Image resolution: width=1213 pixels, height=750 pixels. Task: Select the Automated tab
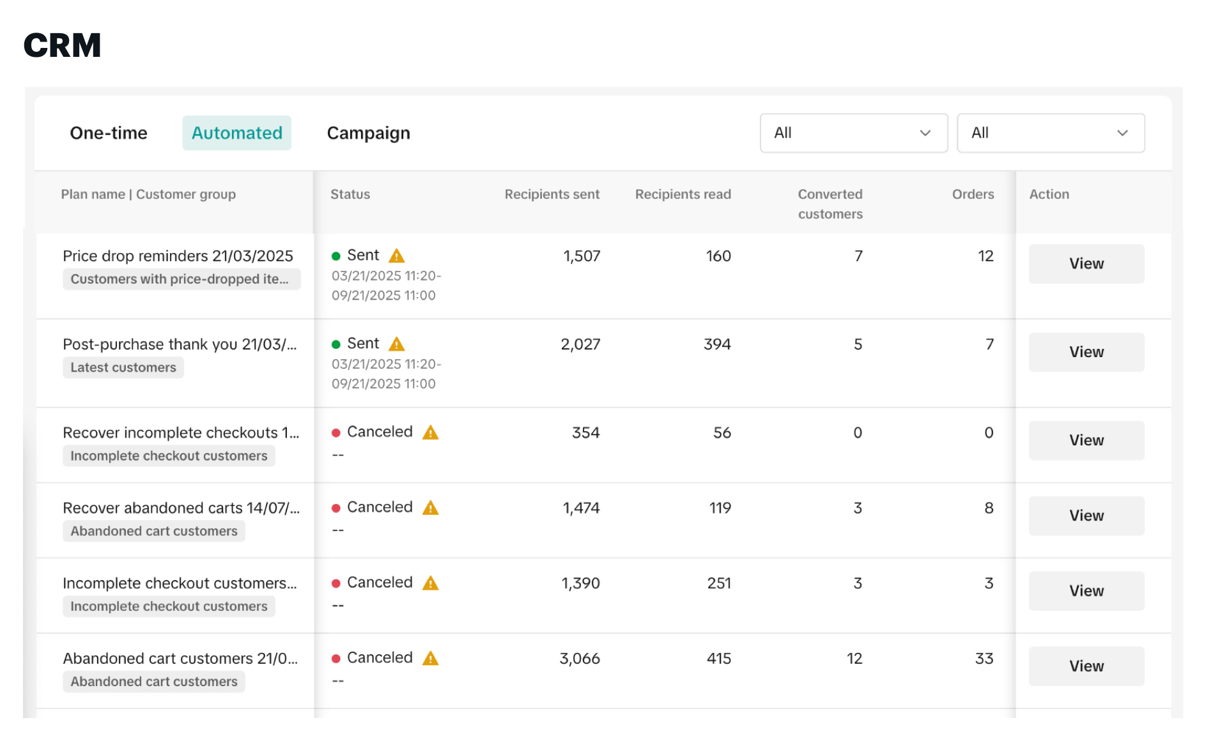tap(236, 133)
